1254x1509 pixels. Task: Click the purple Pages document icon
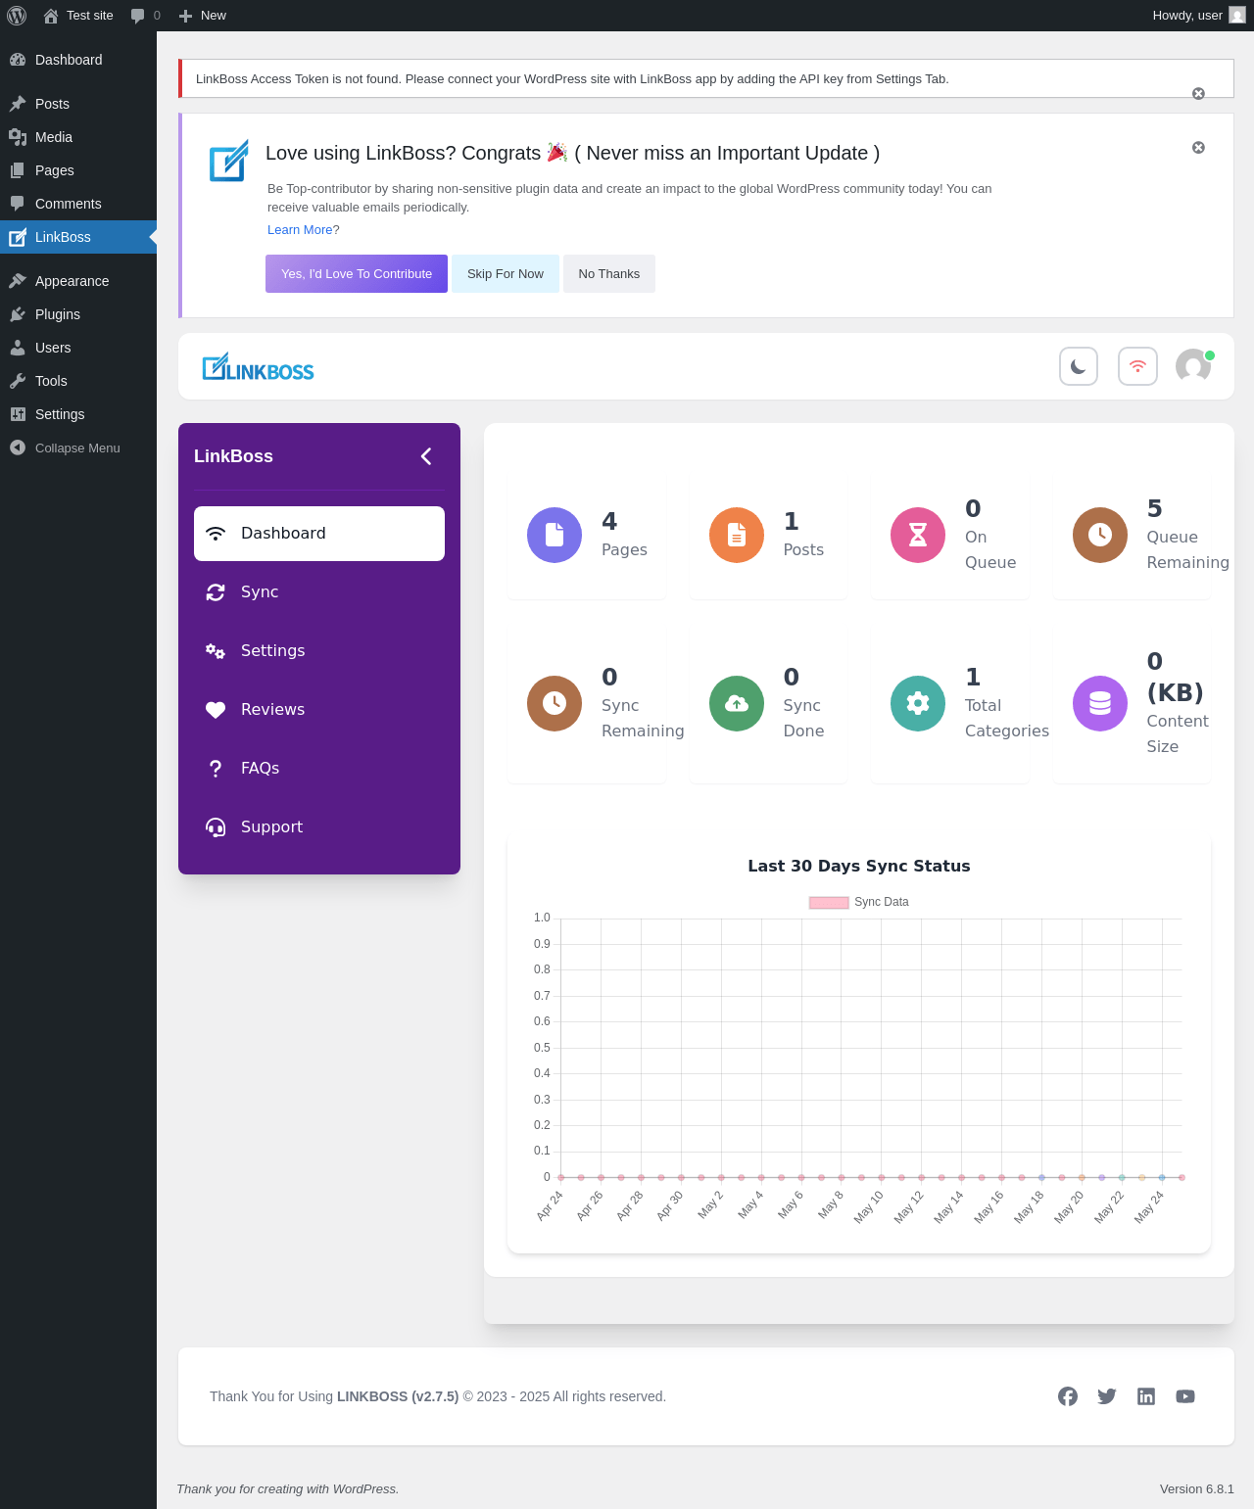pos(555,535)
